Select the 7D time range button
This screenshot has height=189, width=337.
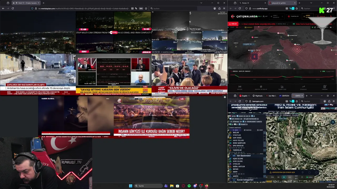pos(284,177)
